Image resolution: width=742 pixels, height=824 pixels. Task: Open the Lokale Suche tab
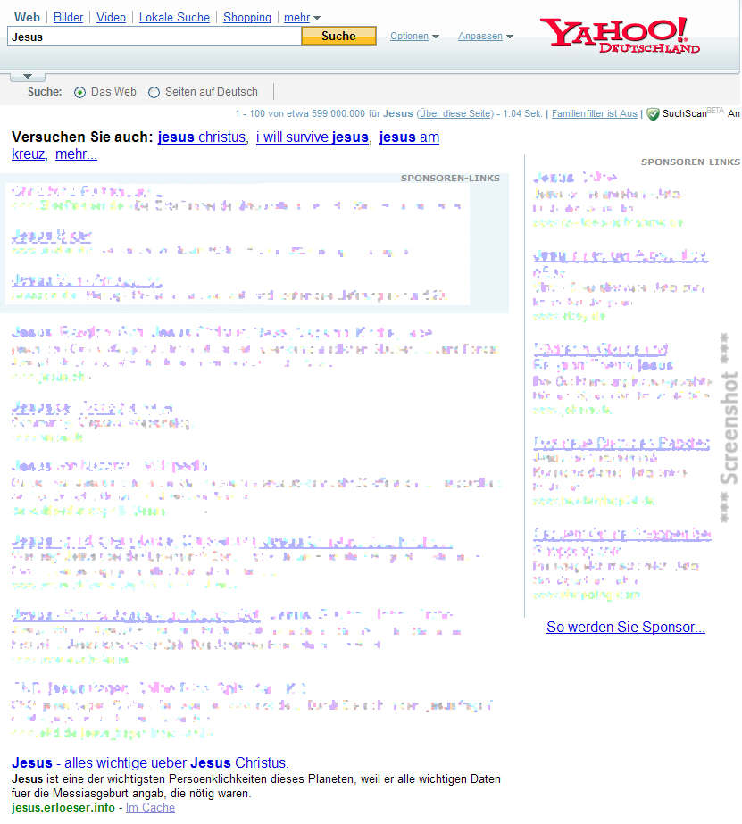tap(174, 17)
